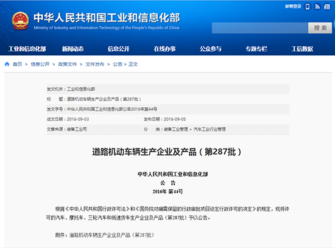Open the 在线办事 navigation menu
335x248 pixels.
pyautogui.click(x=164, y=49)
